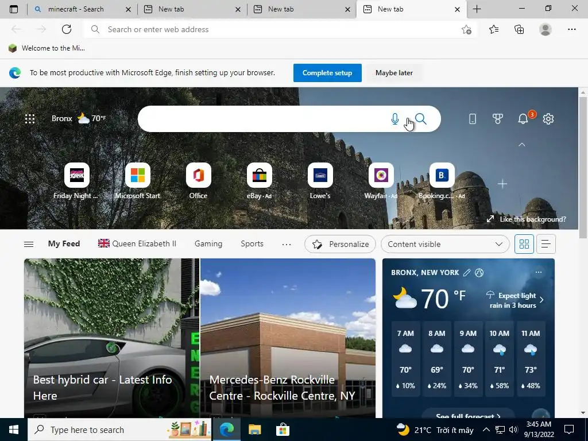Add this page to favorites star icon
The width and height of the screenshot is (588, 441).
[x=466, y=29]
